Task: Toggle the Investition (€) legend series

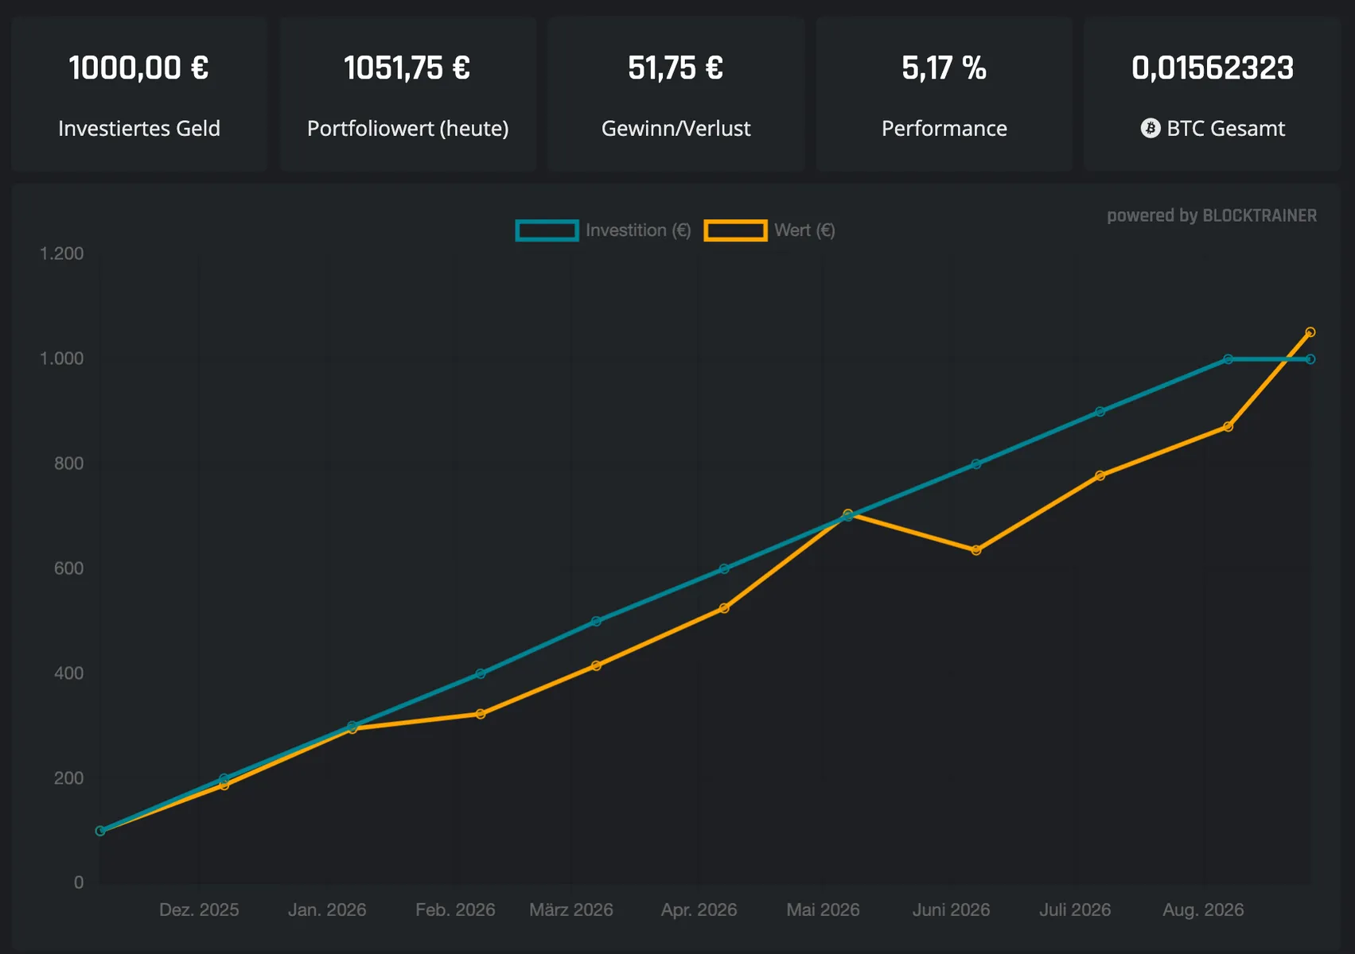Action: coord(603,231)
